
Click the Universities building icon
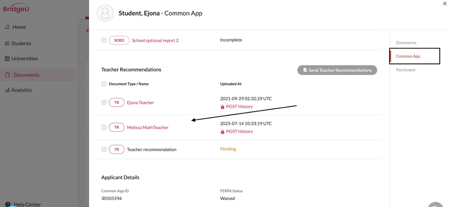tap(7, 58)
